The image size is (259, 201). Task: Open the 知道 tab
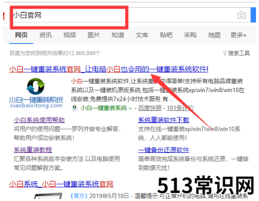[118, 35]
